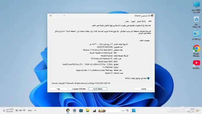Open the Windows Start button
202x114 pixels.
tap(134, 111)
